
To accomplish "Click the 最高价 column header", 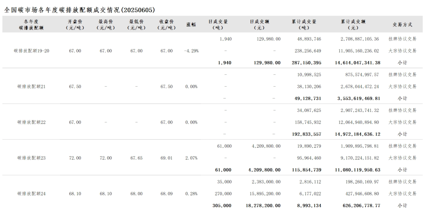I will [x=106, y=24].
